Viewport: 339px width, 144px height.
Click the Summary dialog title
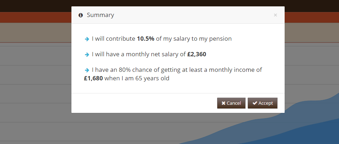(100, 15)
